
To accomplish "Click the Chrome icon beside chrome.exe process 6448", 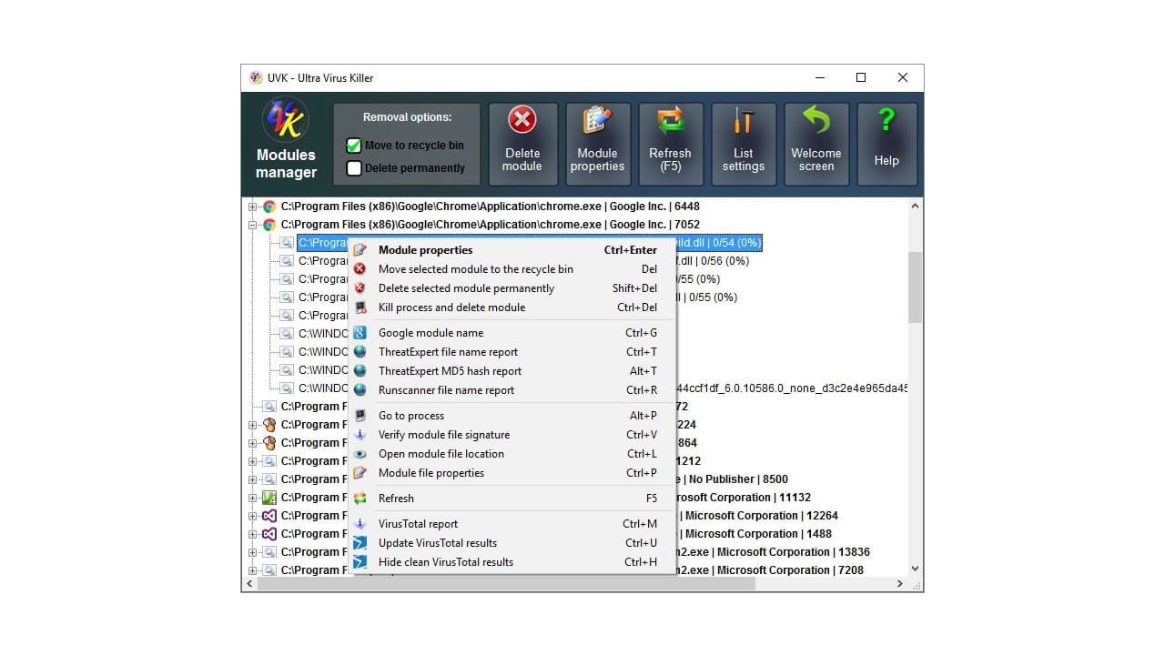I will click(269, 206).
